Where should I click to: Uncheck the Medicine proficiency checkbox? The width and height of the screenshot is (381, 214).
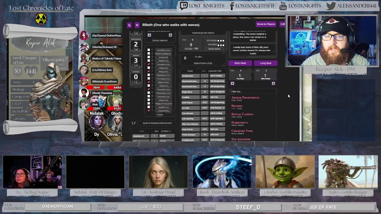[149, 82]
